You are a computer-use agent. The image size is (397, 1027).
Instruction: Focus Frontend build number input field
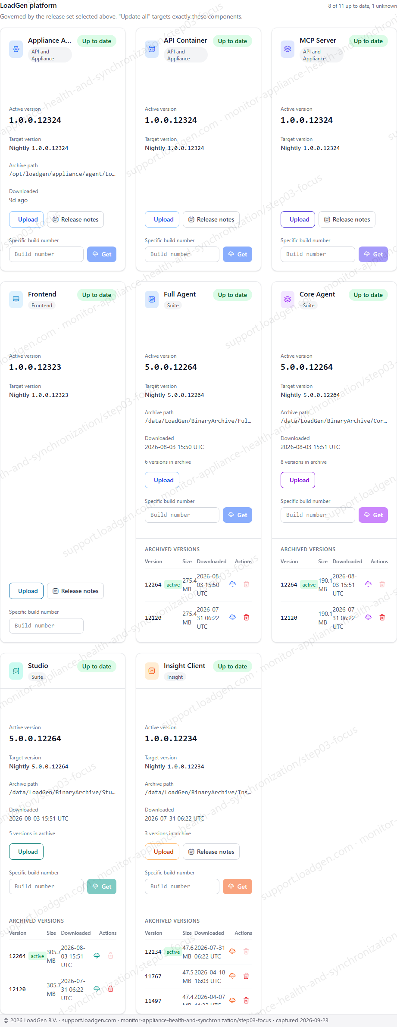(46, 626)
